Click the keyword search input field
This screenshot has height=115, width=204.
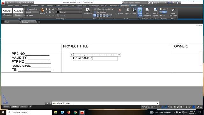[135, 3]
